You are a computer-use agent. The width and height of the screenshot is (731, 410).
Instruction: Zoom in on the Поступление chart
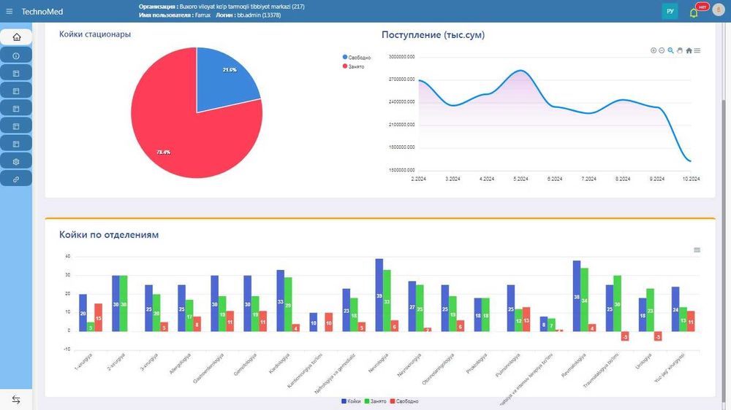coord(653,50)
